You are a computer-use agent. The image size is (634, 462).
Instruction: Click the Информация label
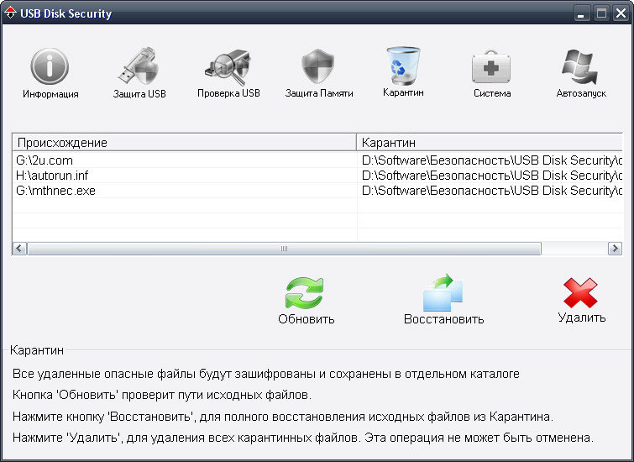point(50,94)
